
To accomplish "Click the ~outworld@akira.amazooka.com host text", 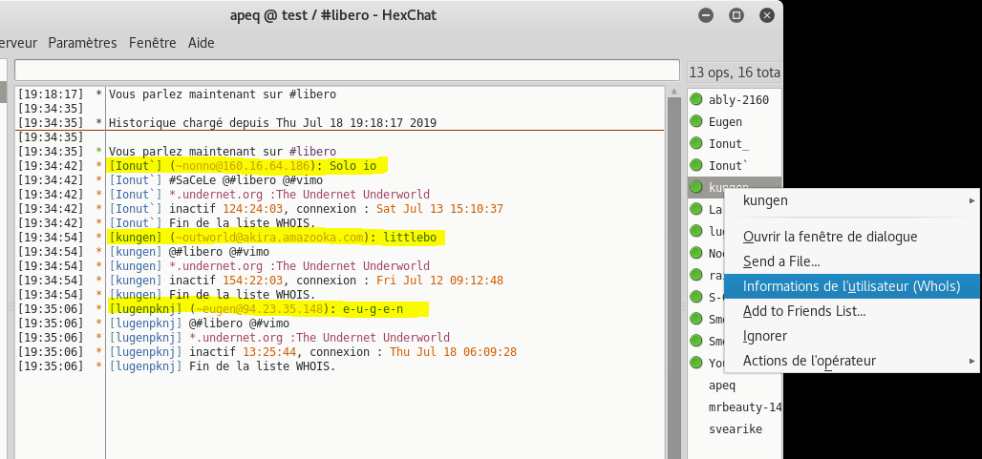I will click(270, 238).
